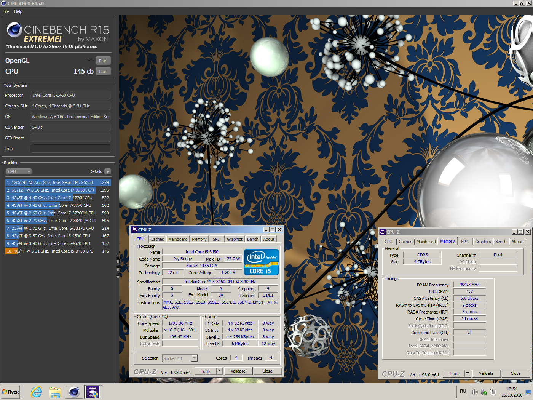The image size is (533, 400).
Task: Click the GFX Board field
Action: click(x=70, y=138)
